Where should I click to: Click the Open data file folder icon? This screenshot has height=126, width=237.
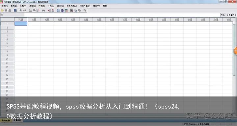pyautogui.click(x=2, y=10)
